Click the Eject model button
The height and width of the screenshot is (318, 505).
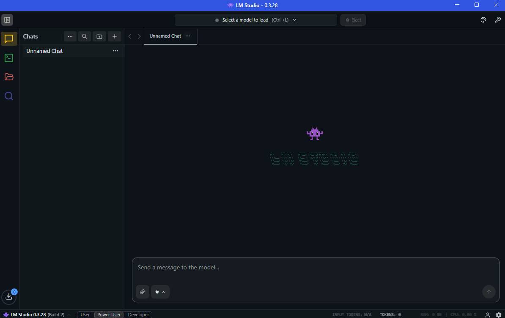[x=353, y=20]
